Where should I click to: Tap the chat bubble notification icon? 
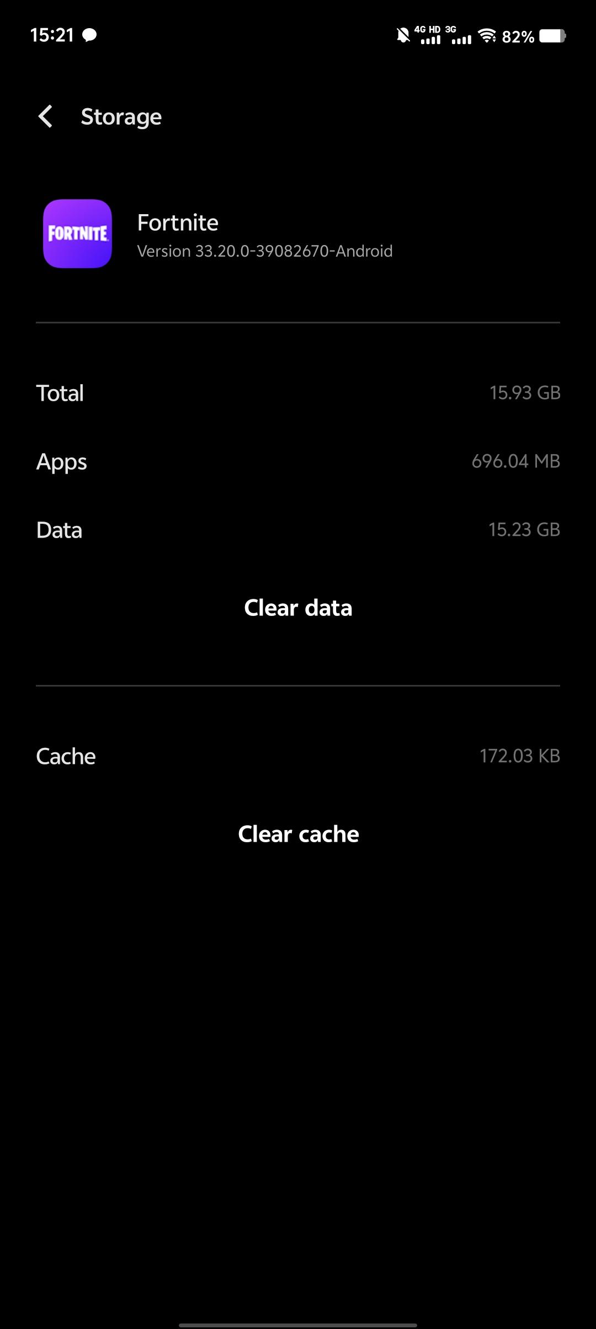coord(89,35)
